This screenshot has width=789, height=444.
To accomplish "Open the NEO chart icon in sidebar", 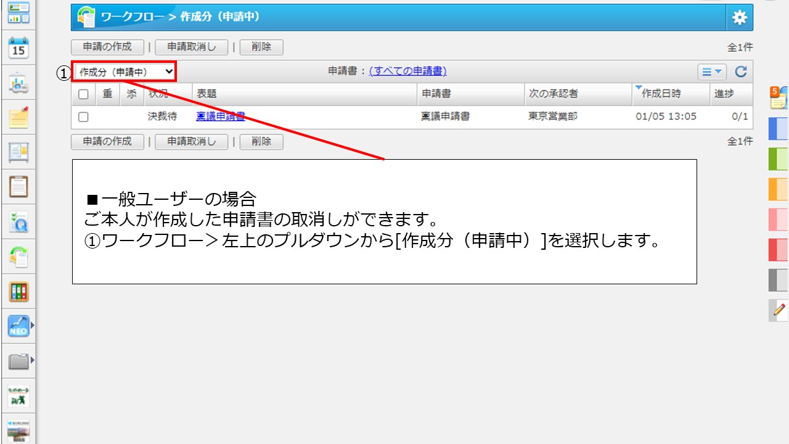I will tap(18, 326).
